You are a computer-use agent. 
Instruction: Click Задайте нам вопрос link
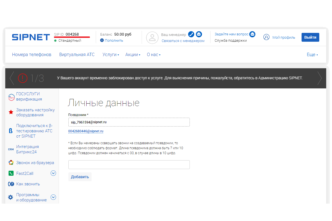pos(232,34)
